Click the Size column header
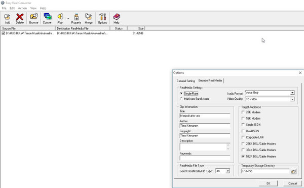Viewport: 304px width, 188px height. [x=136, y=28]
